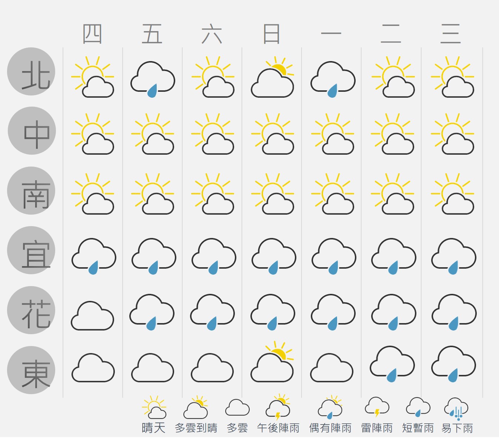The height and width of the screenshot is (443, 499).
Task: Select the 三 day column header
Action: (450, 34)
